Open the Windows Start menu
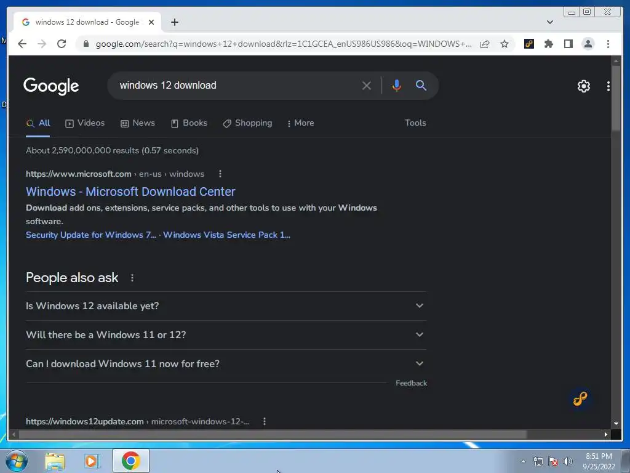Image resolution: width=630 pixels, height=473 pixels. 17,461
